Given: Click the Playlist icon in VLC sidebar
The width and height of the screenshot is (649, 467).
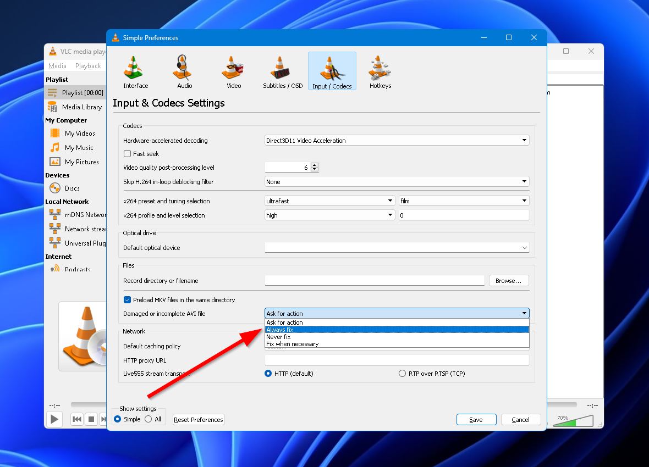Looking at the screenshot, I should 52,93.
